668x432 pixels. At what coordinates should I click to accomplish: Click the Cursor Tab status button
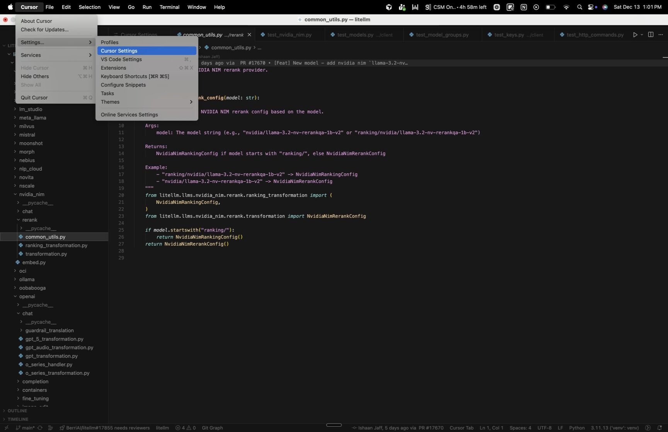click(462, 428)
